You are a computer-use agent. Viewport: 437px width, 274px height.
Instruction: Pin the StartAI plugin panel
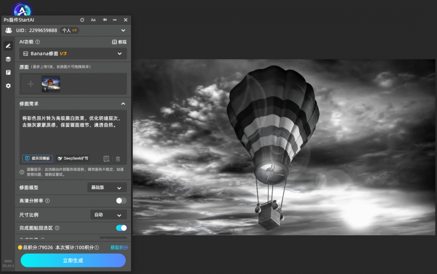105,20
